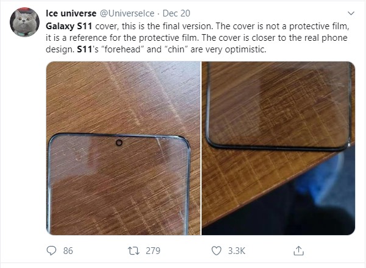This screenshot has height=268, width=366.
Task: Click the 3.3K likes count
Action: pos(236,250)
